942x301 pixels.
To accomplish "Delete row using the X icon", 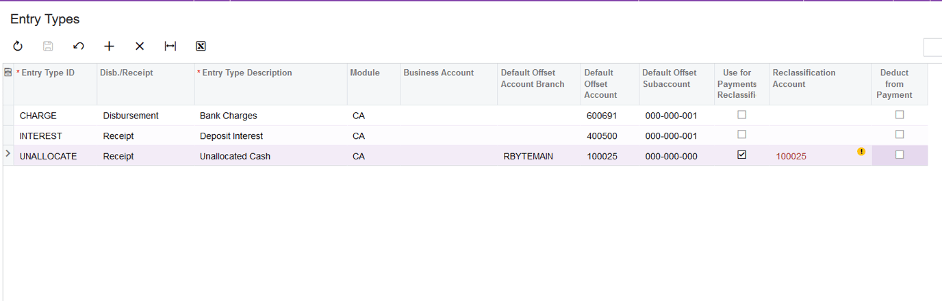I will 140,47.
